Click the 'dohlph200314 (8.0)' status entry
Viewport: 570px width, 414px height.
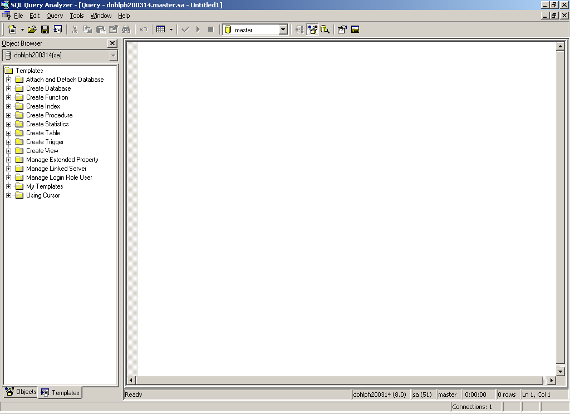(x=380, y=395)
